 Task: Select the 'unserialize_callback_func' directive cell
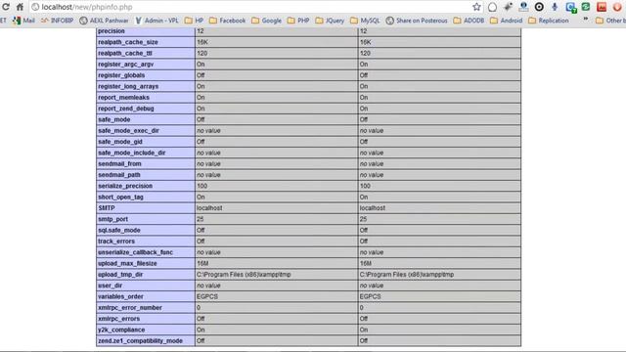[146, 252]
